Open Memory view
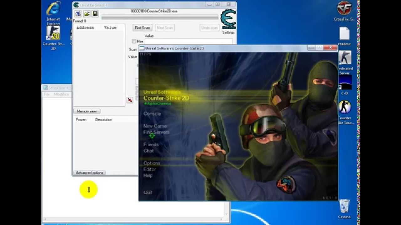401x225 pixels. coord(87,111)
